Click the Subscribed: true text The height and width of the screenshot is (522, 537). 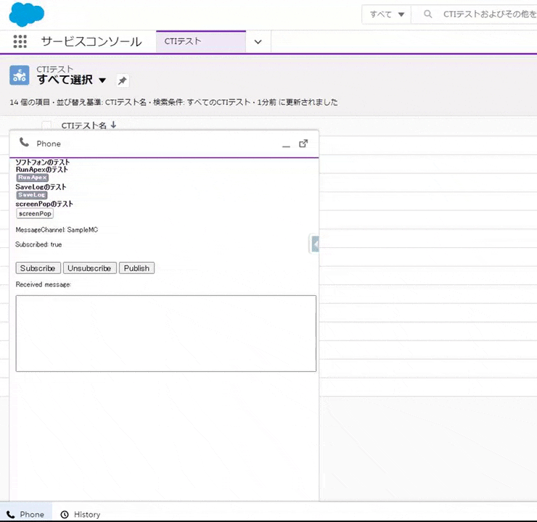38,244
